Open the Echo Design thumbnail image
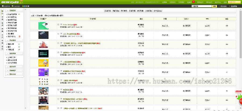The height and width of the screenshot is (111, 242). (43, 26)
